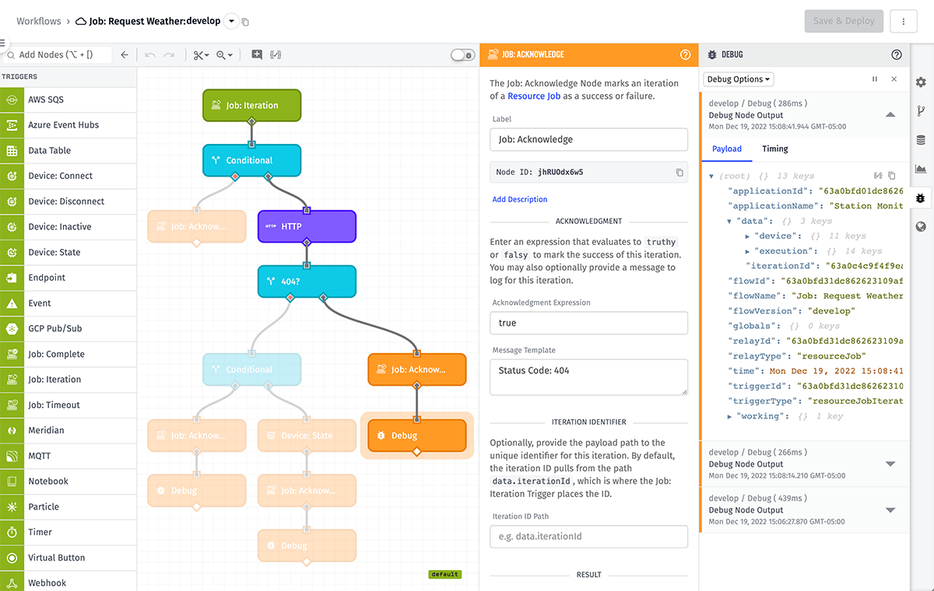Collapse the 286ms debug message

coord(891,115)
